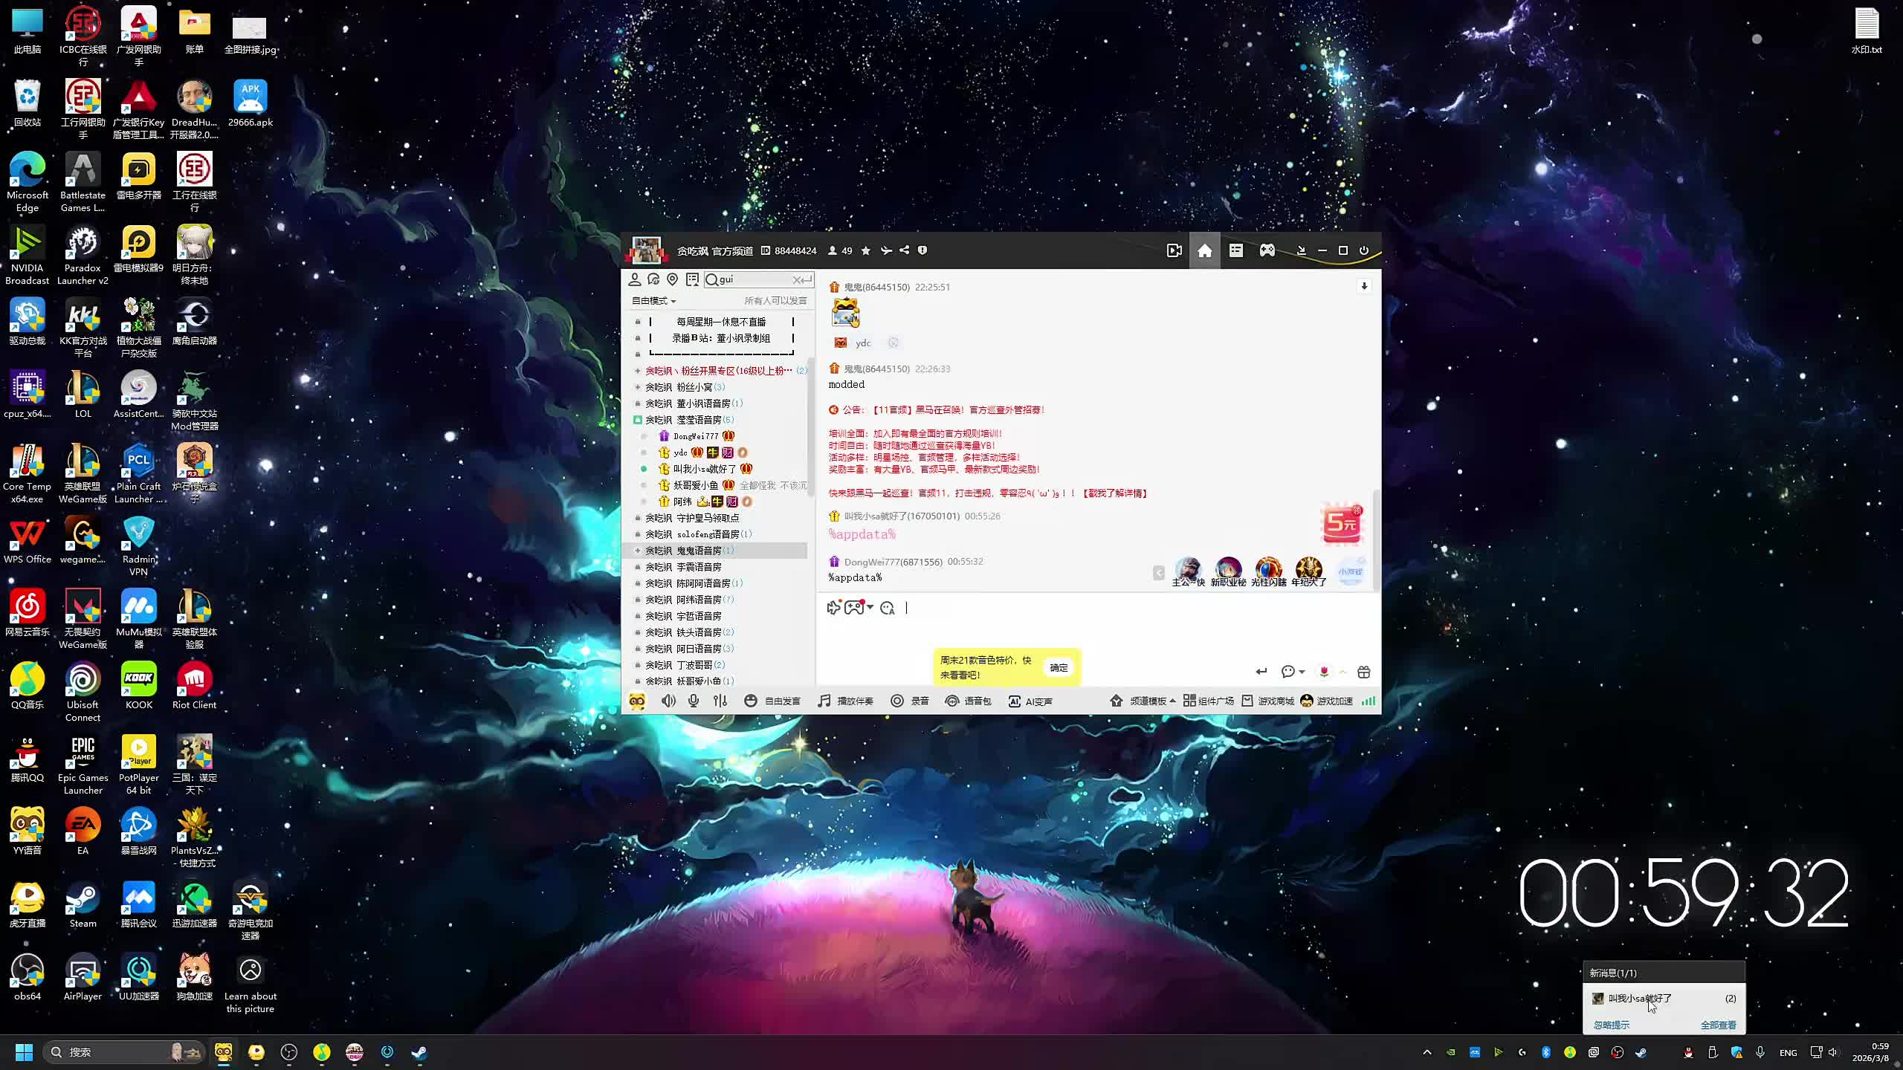Click 全部查看 in the message popup
Viewport: 1903px width, 1070px height.
[x=1718, y=1025]
